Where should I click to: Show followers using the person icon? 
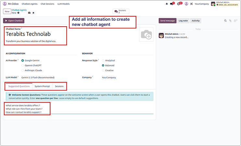tap(235, 21)
